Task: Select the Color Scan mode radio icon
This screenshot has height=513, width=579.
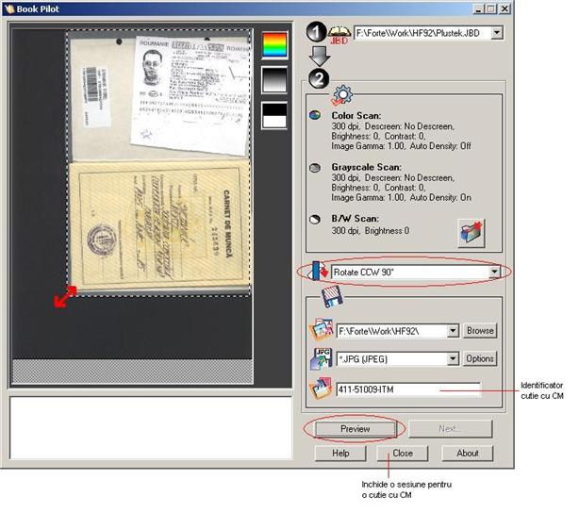Action: pos(314,116)
